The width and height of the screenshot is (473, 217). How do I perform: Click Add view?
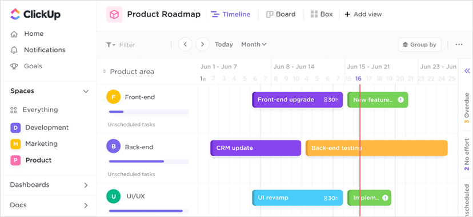click(363, 14)
